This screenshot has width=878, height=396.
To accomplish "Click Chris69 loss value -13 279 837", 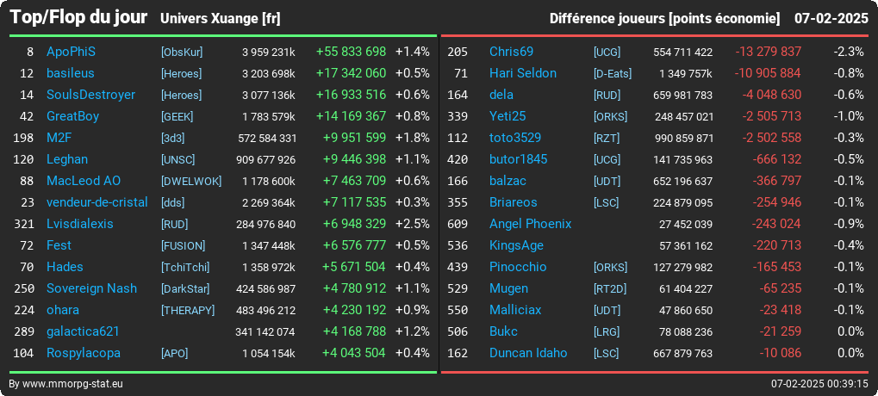I will coord(769,52).
